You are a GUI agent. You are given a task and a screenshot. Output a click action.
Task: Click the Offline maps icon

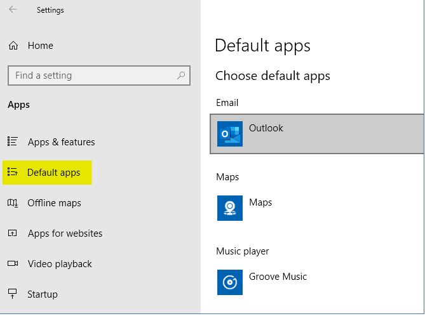coord(13,203)
